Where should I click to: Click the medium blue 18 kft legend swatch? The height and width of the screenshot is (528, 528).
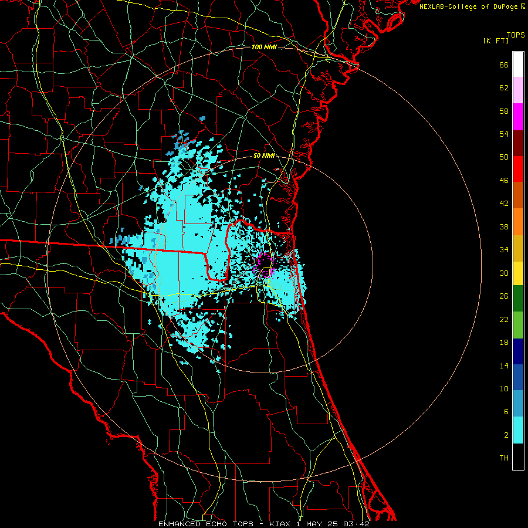[x=518, y=377]
